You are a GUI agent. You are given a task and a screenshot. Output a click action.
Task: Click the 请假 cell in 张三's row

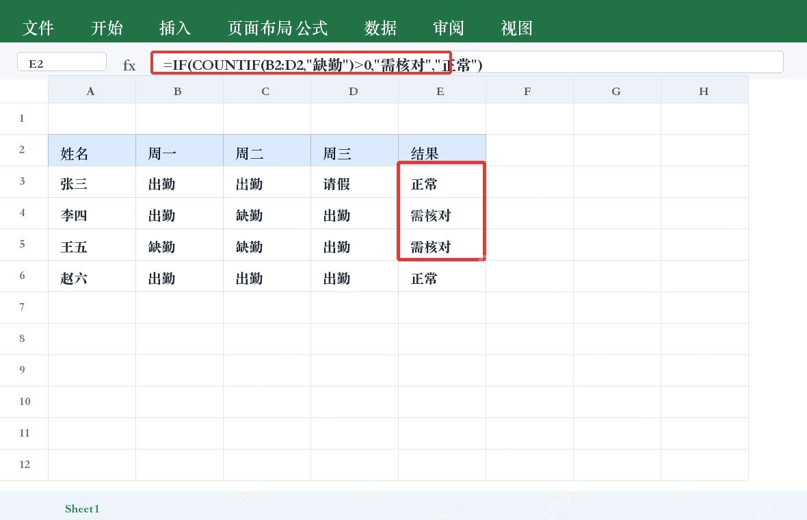tap(355, 182)
